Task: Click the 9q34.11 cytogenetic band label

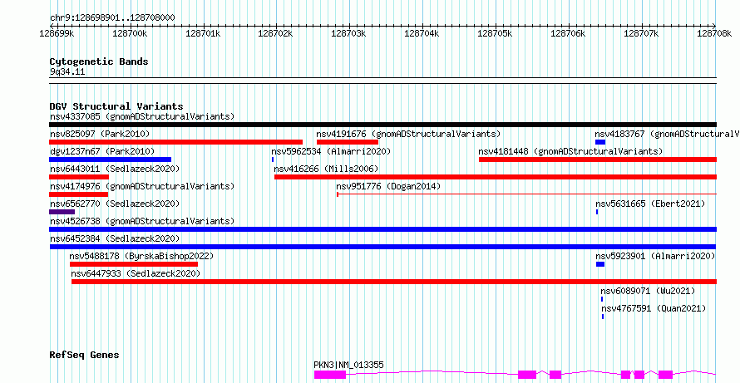Action: 67,72
